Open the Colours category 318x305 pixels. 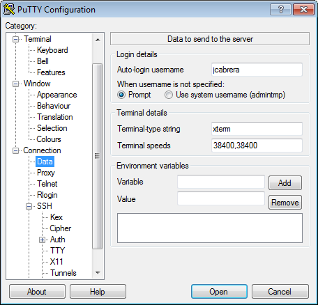[x=49, y=139]
